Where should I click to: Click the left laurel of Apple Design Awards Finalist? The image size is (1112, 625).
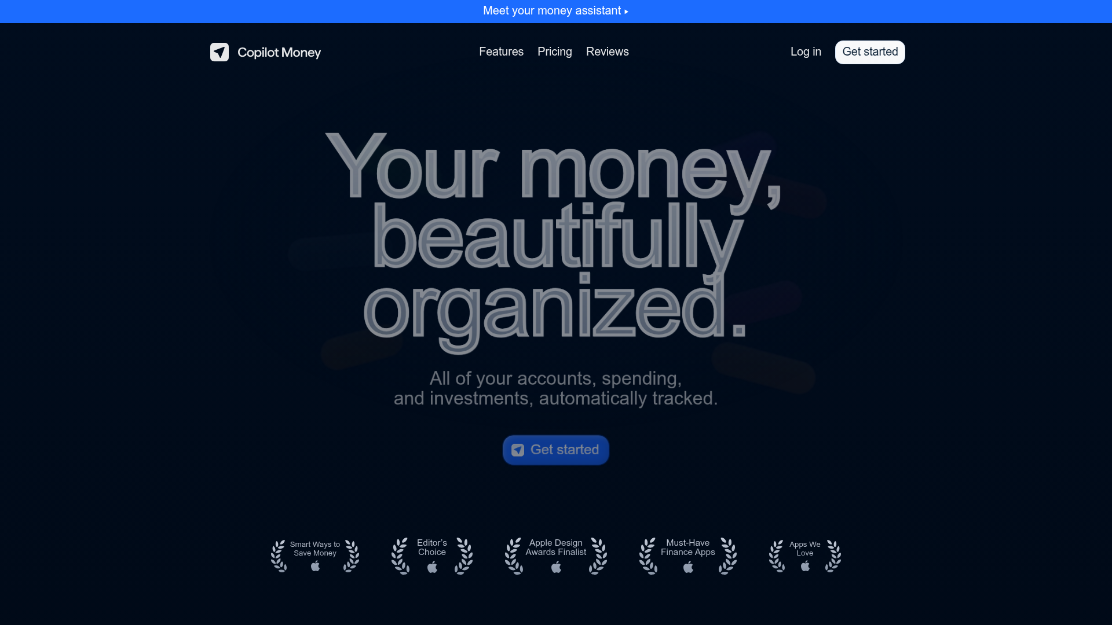(x=514, y=556)
